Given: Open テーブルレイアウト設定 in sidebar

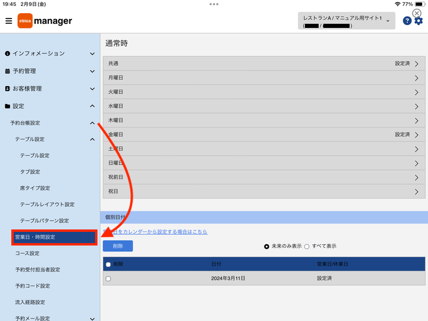Looking at the screenshot, I should click(x=47, y=204).
